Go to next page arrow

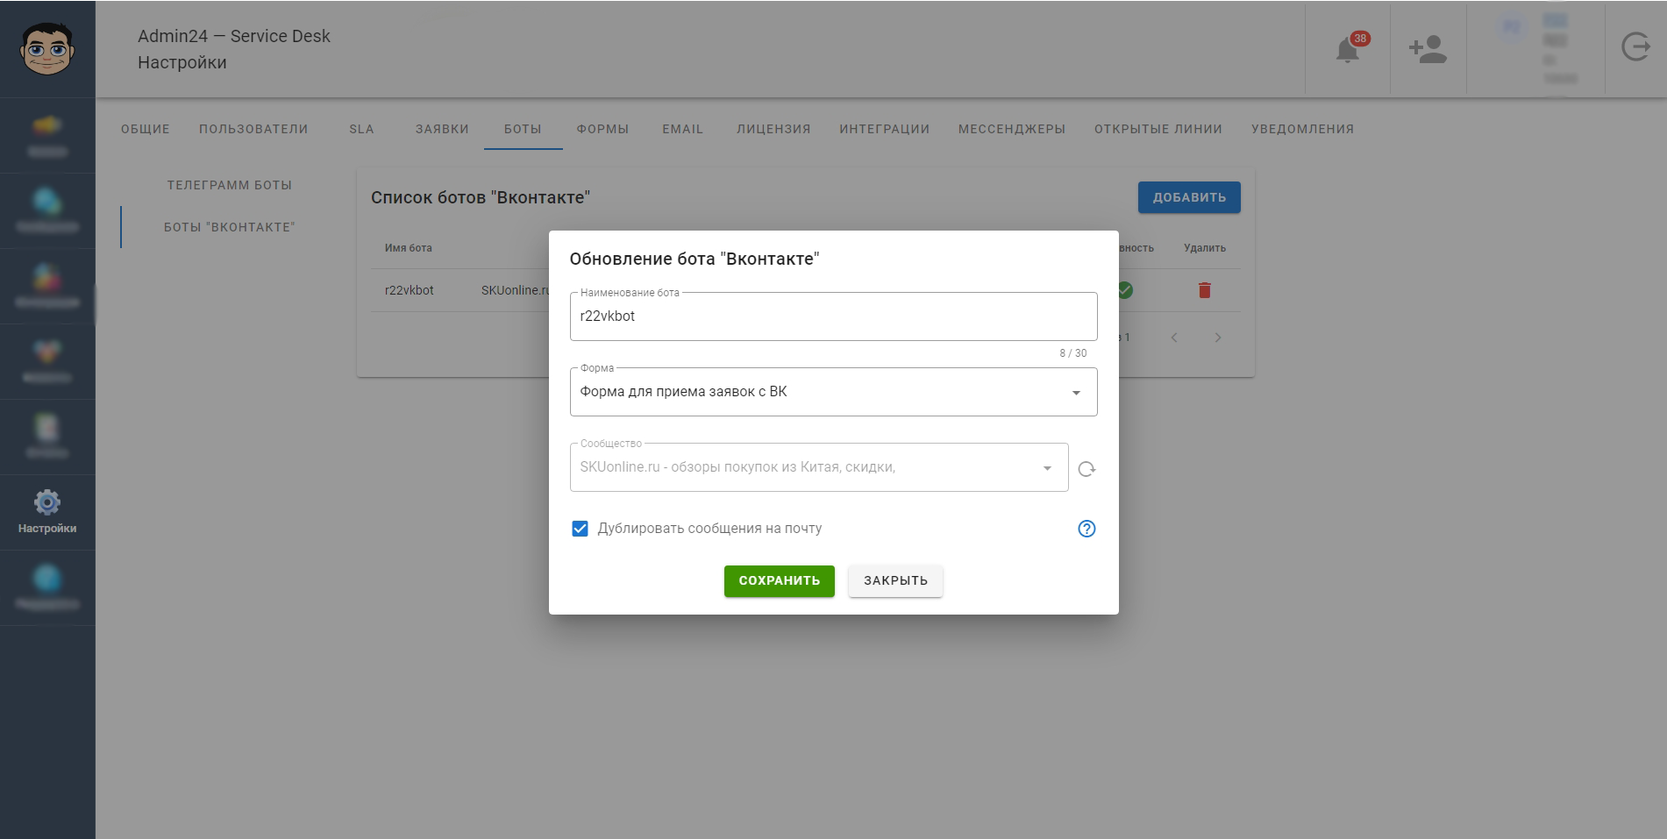(x=1218, y=338)
